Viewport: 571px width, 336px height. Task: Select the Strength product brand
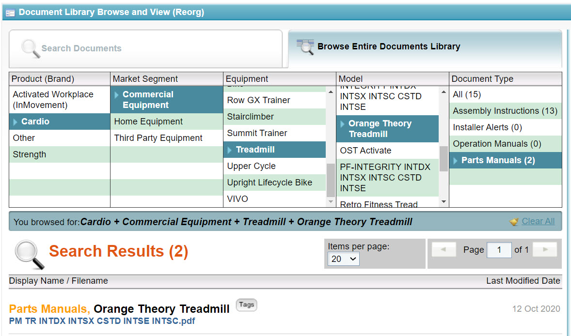click(60, 154)
